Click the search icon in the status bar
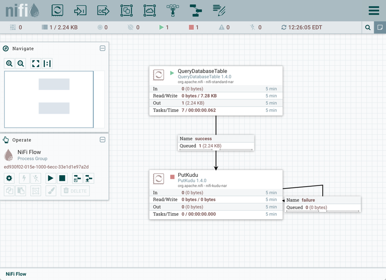 click(368, 27)
